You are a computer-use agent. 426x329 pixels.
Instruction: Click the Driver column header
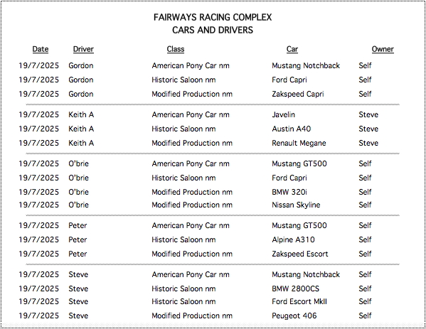(83, 49)
